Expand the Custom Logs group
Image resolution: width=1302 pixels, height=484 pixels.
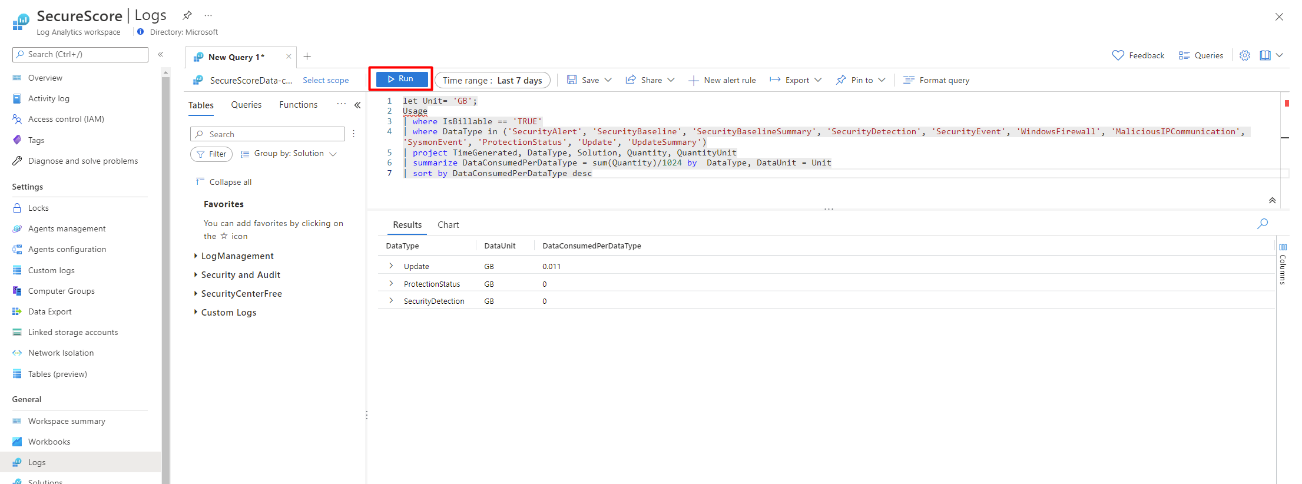click(196, 312)
